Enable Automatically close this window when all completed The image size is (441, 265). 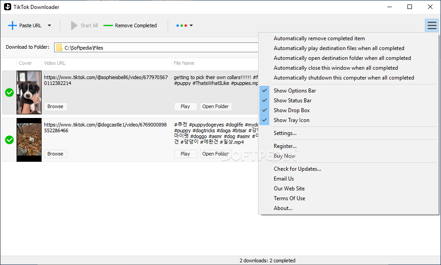(348, 68)
